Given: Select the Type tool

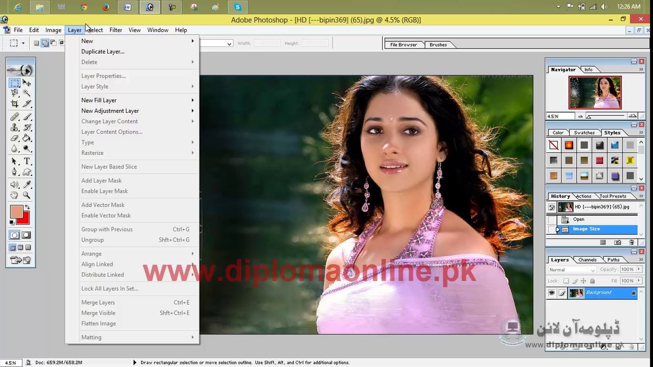Looking at the screenshot, I should (27, 162).
